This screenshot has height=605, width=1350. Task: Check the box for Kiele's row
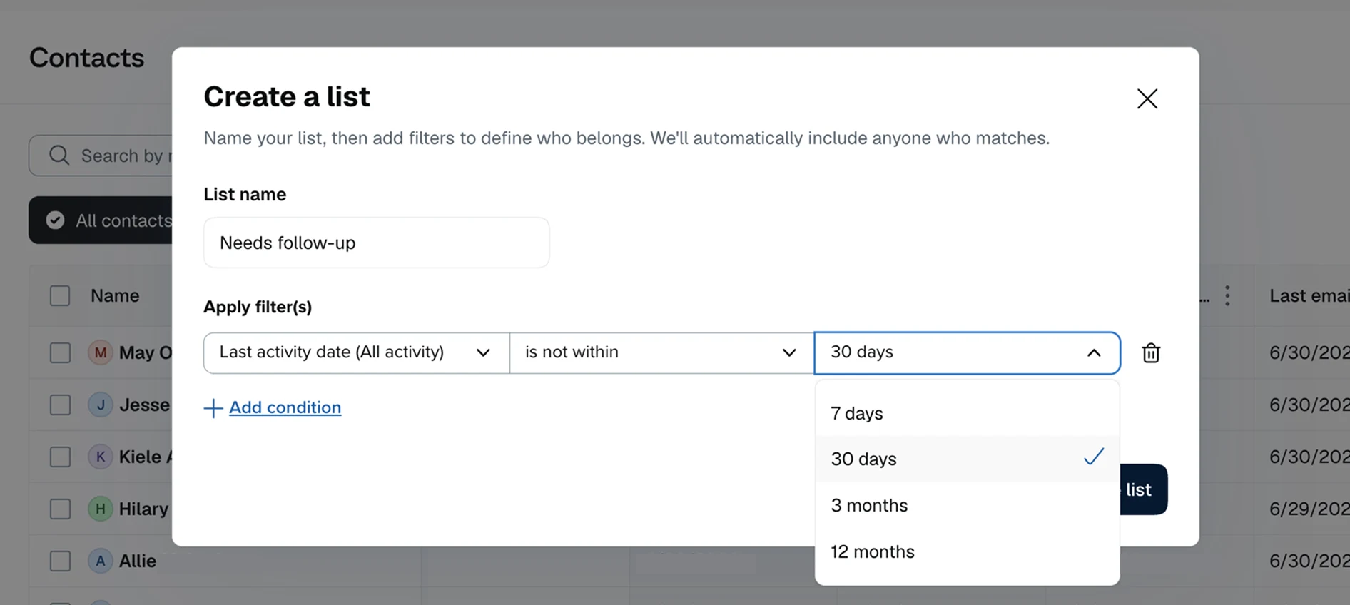(x=60, y=457)
